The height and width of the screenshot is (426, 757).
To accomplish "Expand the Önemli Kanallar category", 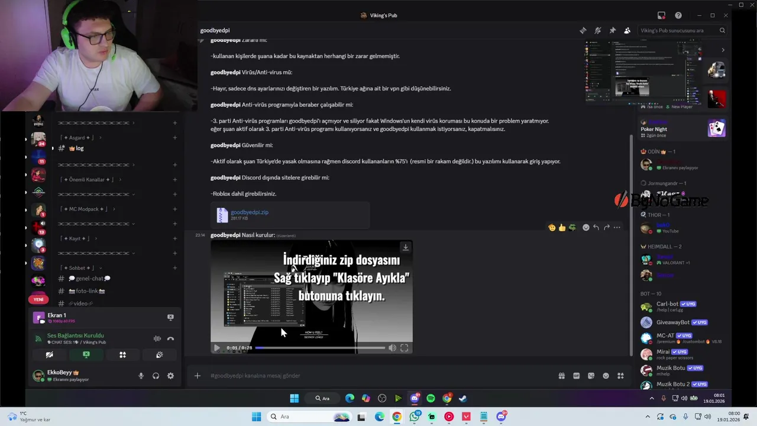I will coord(90,179).
